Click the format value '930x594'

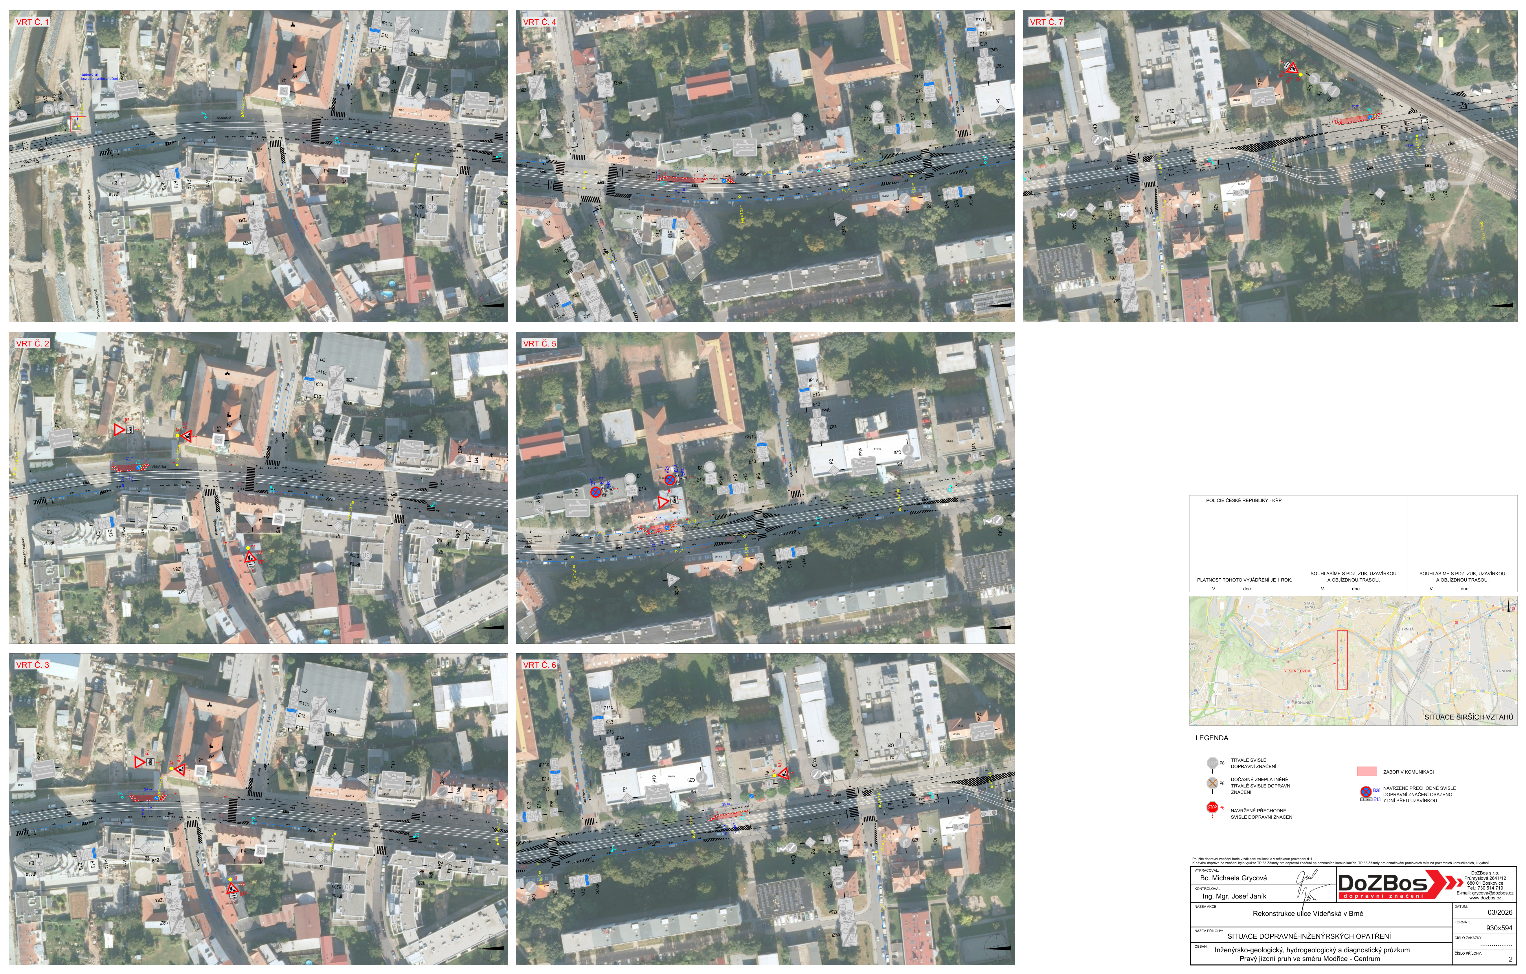pos(1499,928)
